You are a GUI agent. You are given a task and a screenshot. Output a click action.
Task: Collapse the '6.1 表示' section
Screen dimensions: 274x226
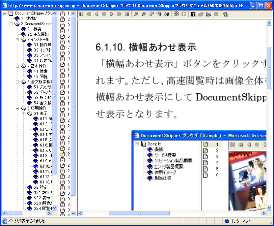pyautogui.click(x=24, y=113)
